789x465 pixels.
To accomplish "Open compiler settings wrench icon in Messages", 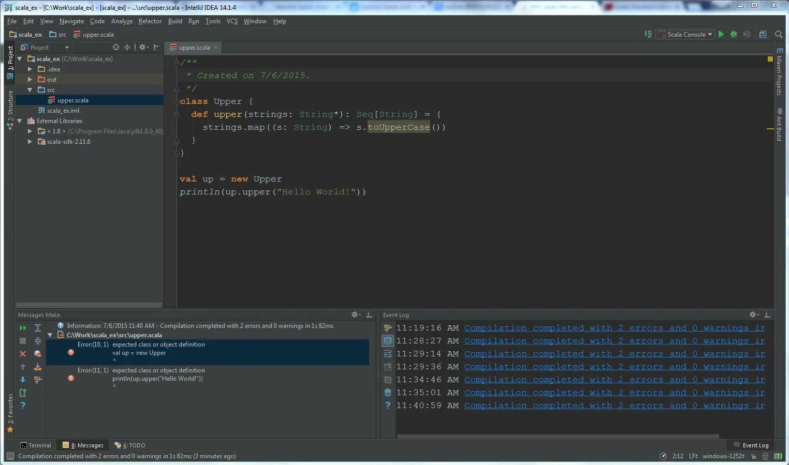I will coord(38,380).
